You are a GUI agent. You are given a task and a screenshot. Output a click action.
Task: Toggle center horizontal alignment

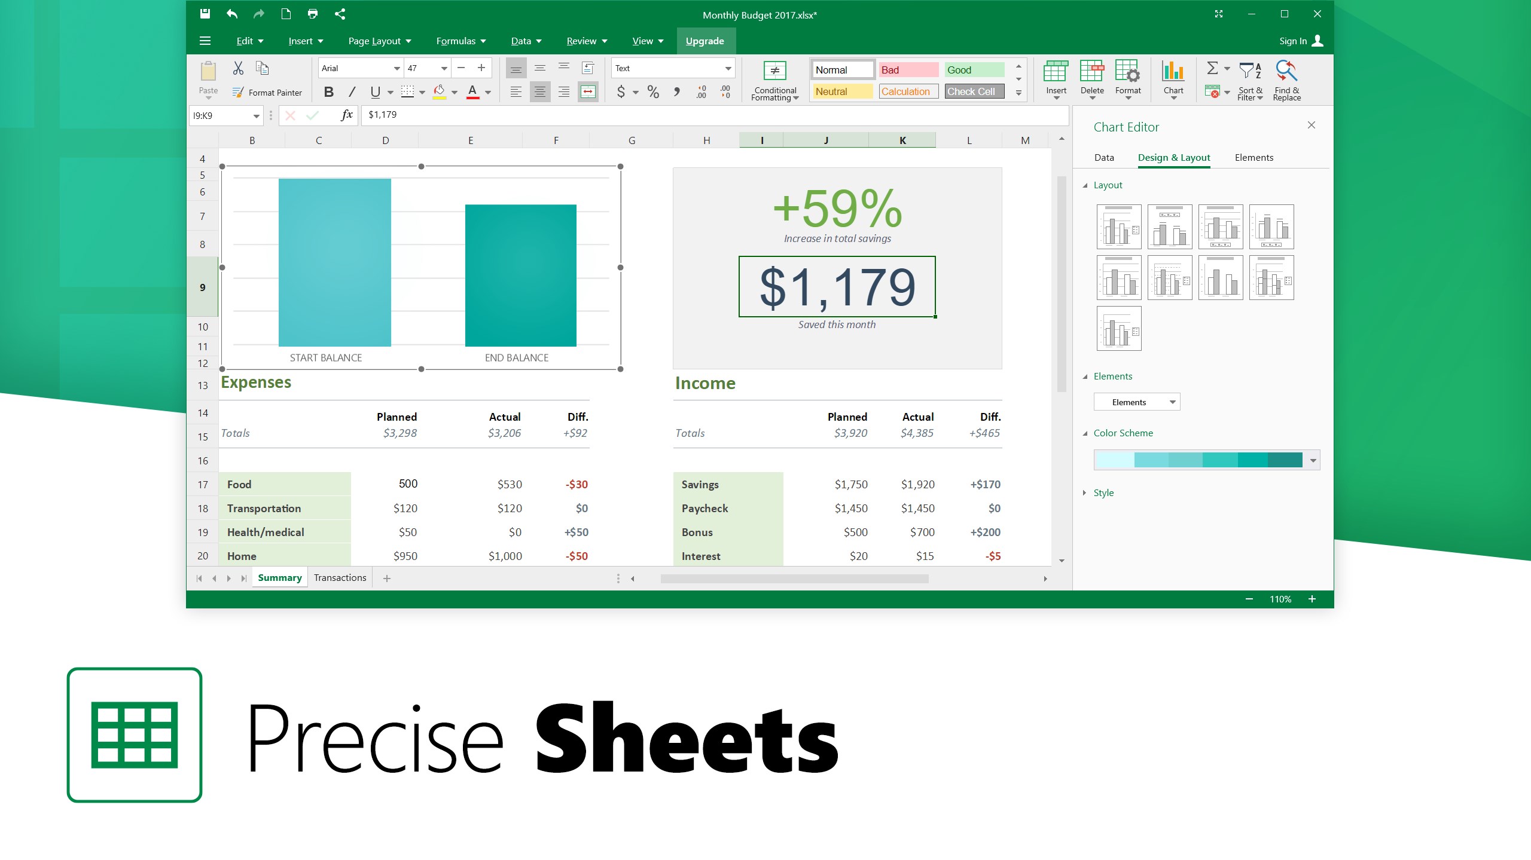tap(539, 92)
